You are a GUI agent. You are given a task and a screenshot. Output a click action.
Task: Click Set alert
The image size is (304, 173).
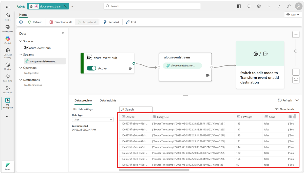(x=111, y=22)
